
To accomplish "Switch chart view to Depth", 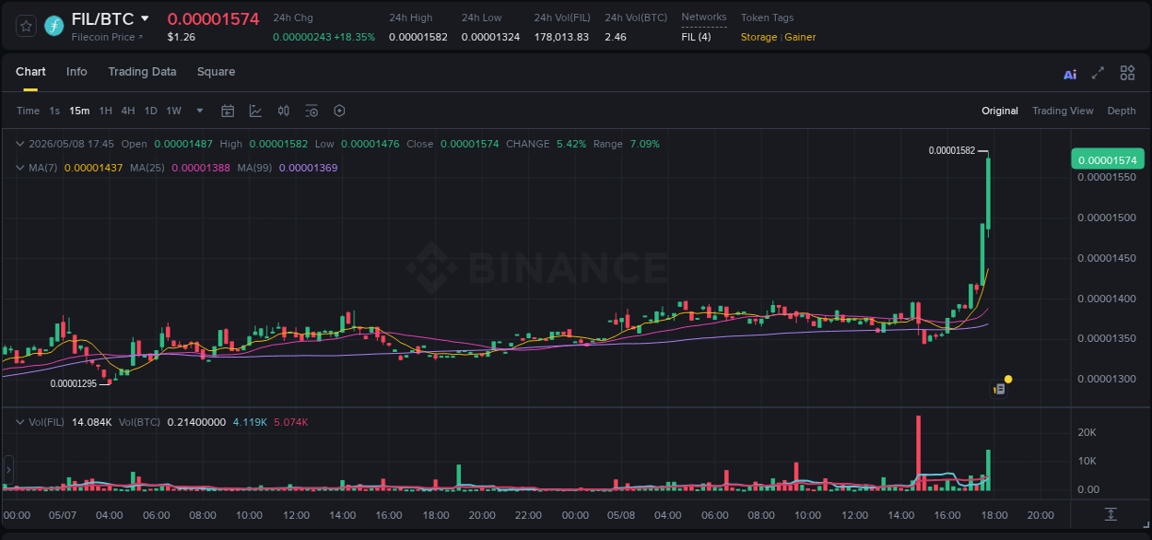I will (1122, 111).
